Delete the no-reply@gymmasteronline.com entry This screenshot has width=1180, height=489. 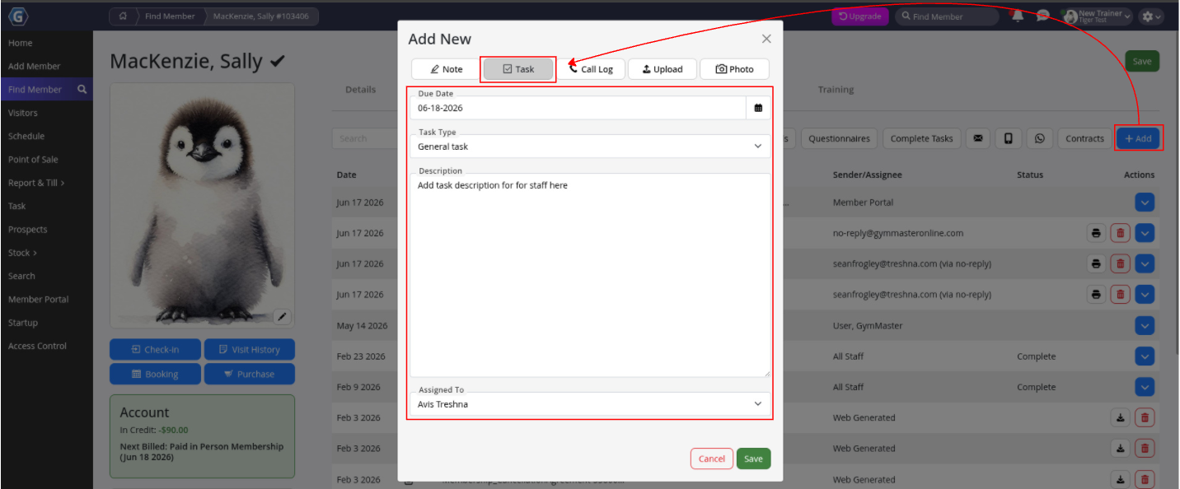1120,233
